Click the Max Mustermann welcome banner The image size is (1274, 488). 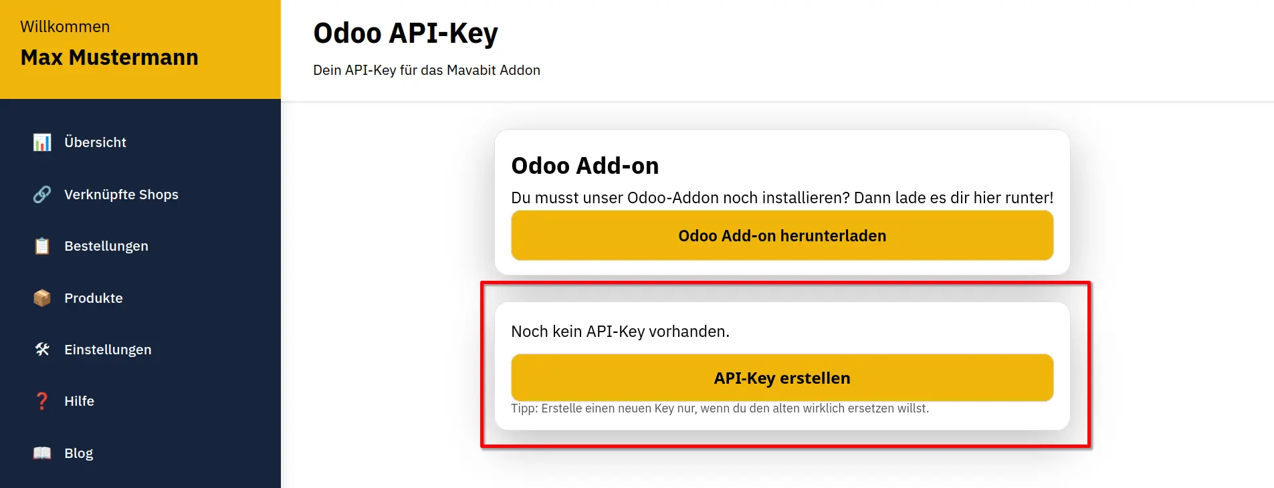tap(109, 57)
